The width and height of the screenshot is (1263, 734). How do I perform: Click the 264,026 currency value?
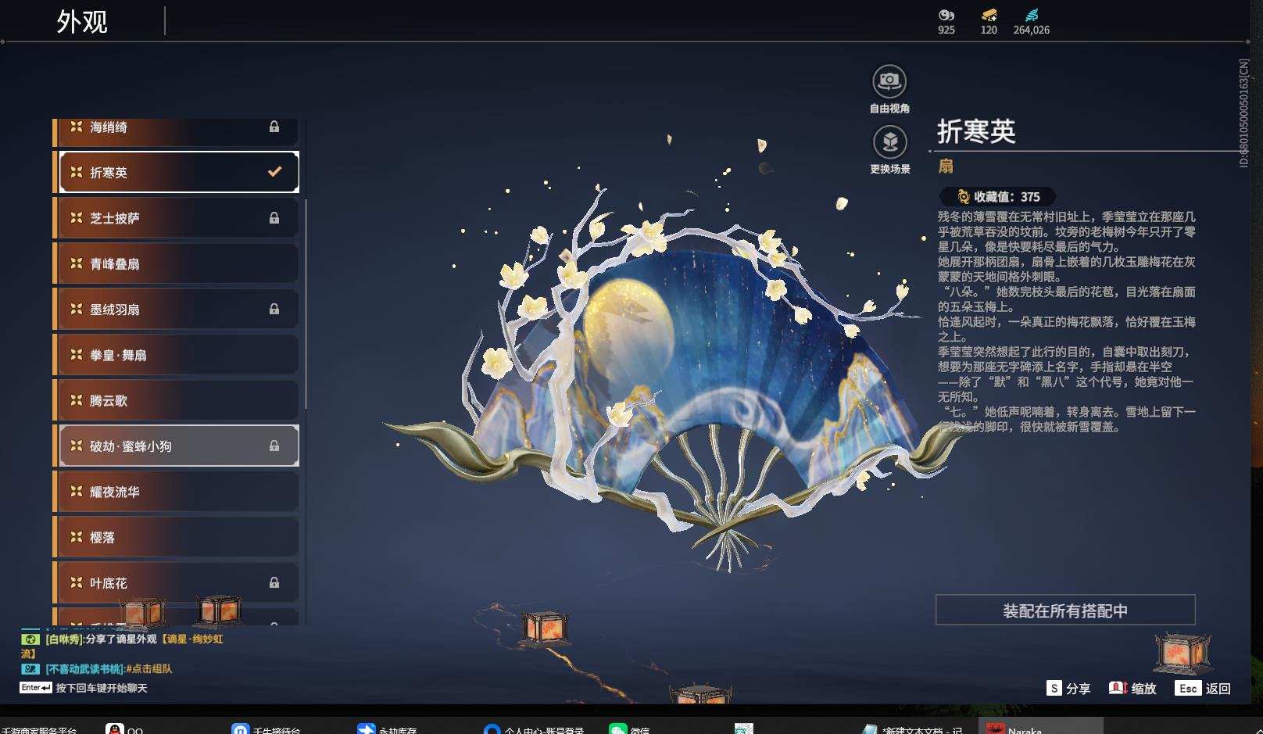click(1032, 30)
